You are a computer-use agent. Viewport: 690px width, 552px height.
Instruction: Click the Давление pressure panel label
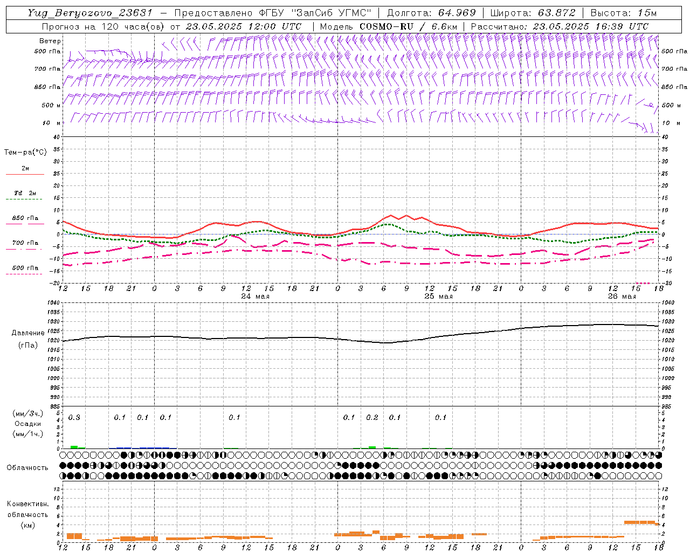click(x=27, y=333)
